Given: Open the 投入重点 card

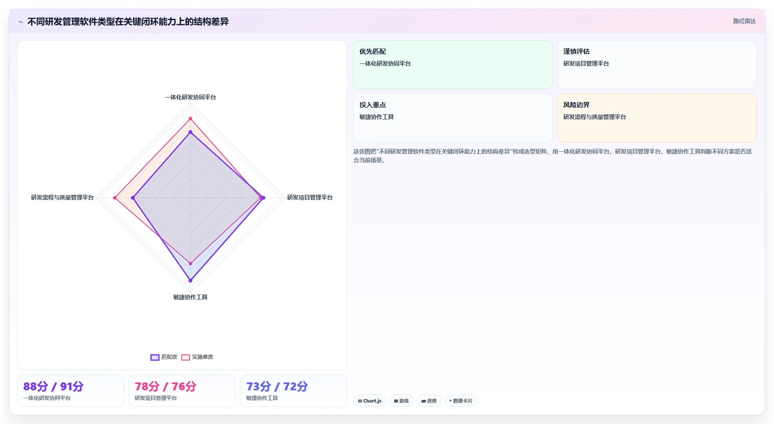Looking at the screenshot, I should pos(453,118).
